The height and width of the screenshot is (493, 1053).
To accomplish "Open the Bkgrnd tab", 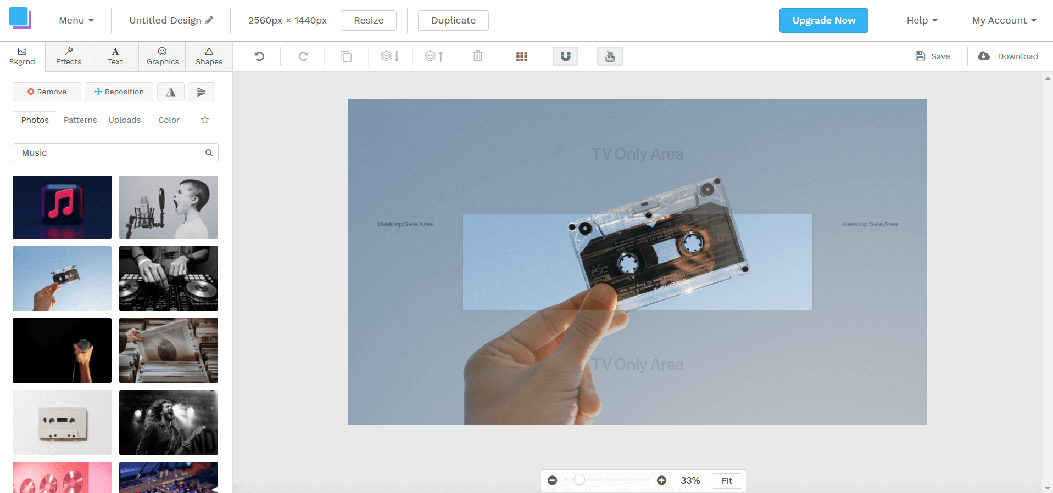I will 22,56.
